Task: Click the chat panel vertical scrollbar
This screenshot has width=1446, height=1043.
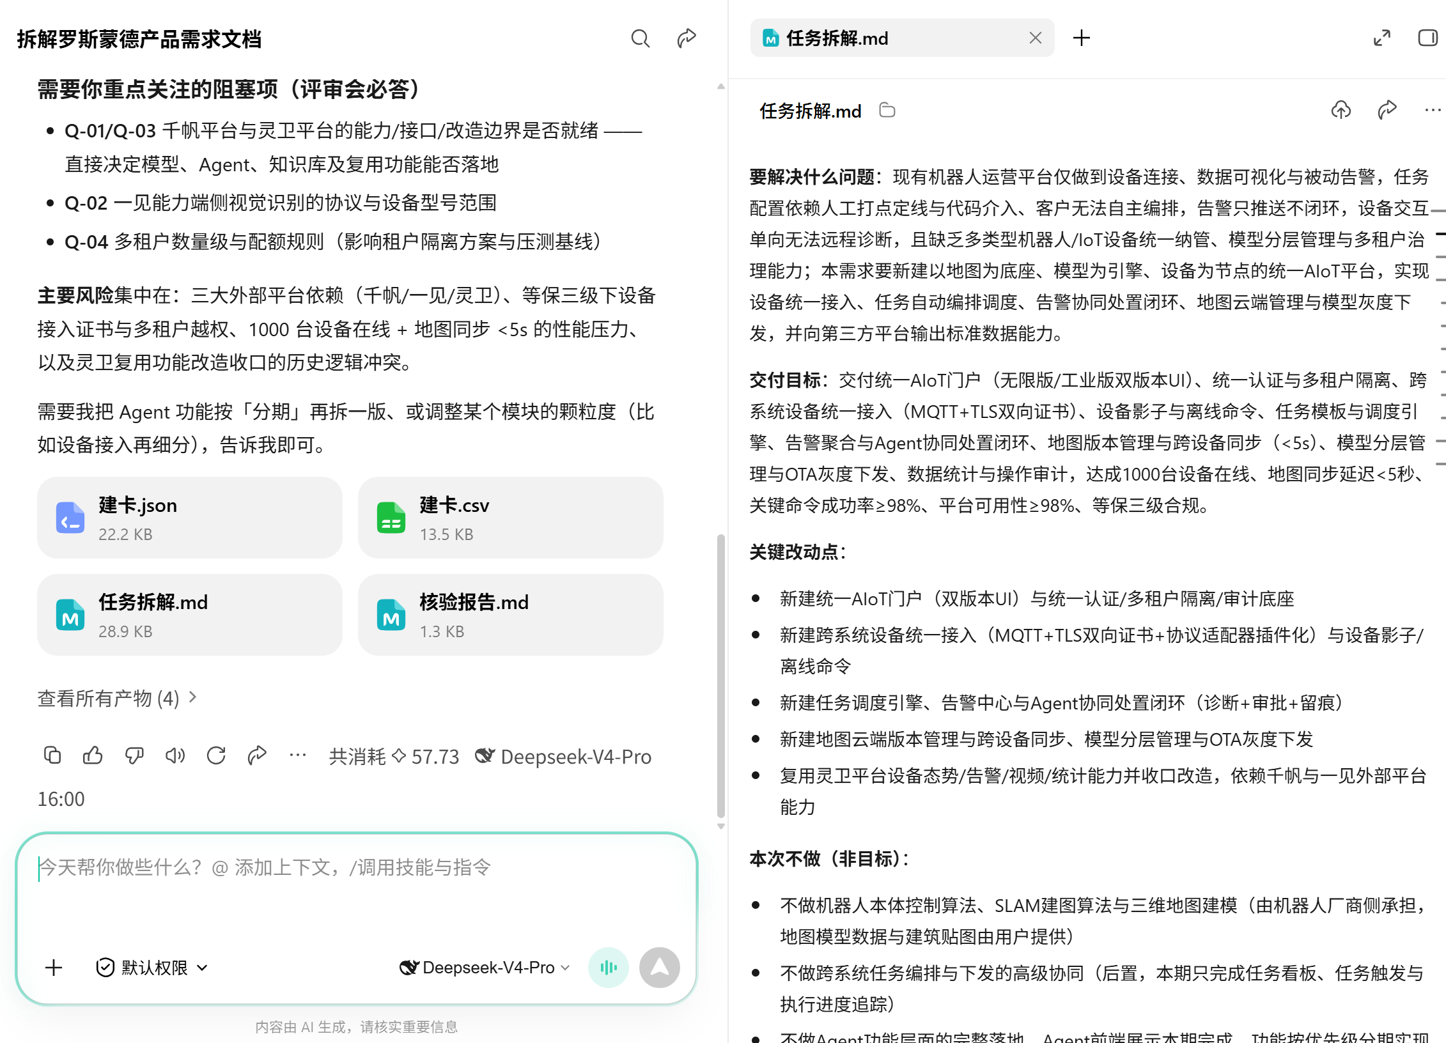Action: [721, 675]
